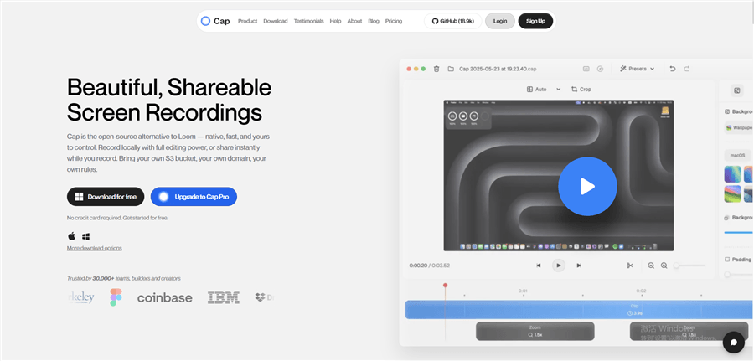Choose the blue-purple wallpaper thumbnail
The image size is (754, 361).
tap(733, 174)
